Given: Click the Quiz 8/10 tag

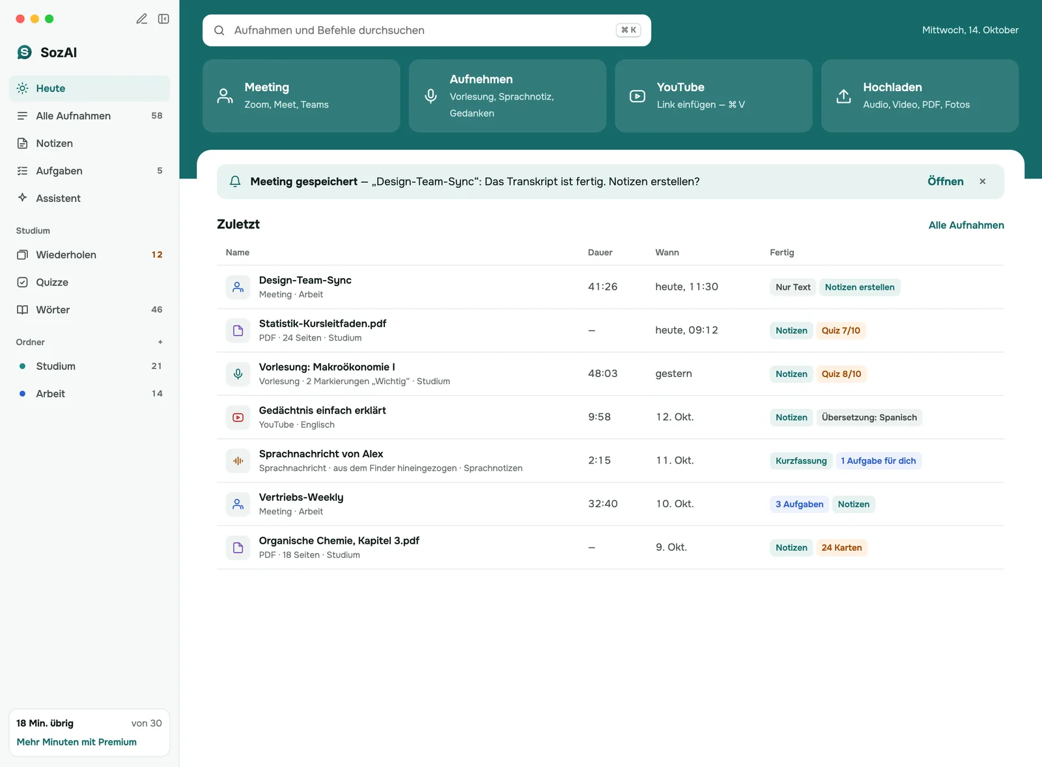Looking at the screenshot, I should pyautogui.click(x=841, y=374).
